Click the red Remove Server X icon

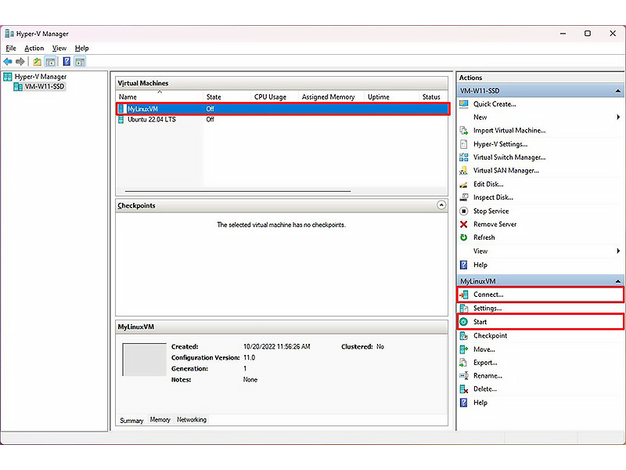coord(463,224)
